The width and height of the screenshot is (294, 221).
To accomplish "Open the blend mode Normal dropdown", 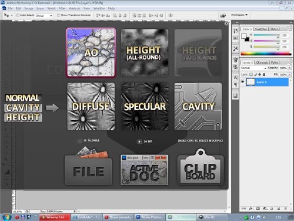I will (x=253, y=68).
